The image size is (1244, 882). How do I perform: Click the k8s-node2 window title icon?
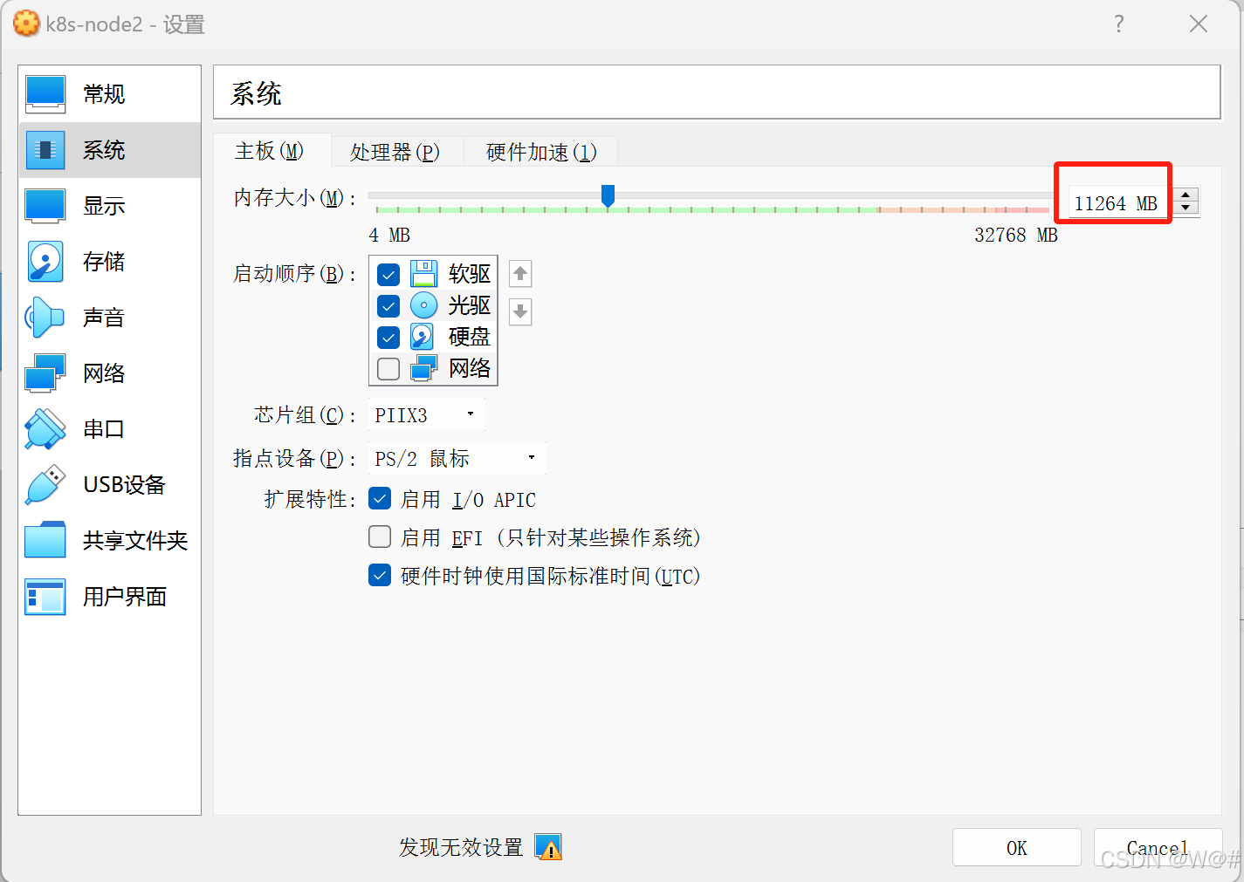[26, 24]
